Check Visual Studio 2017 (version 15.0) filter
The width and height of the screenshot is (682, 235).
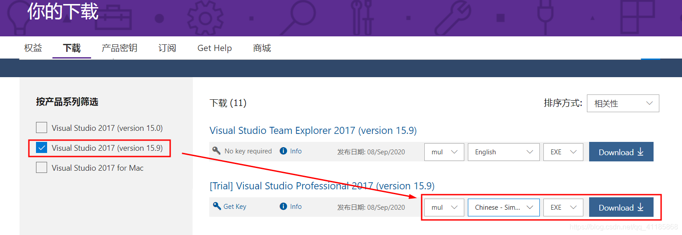(x=41, y=128)
